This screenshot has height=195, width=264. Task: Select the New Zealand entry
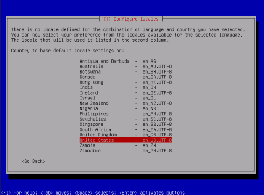(125, 103)
